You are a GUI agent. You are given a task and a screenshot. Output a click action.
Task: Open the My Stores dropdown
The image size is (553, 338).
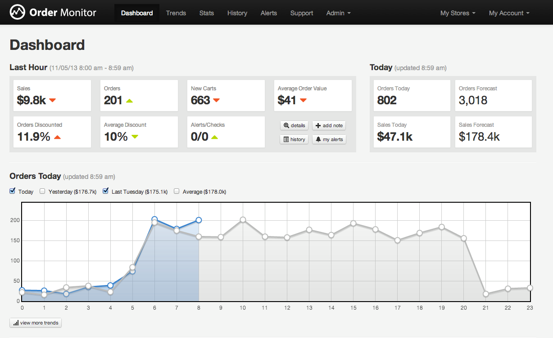coord(458,13)
